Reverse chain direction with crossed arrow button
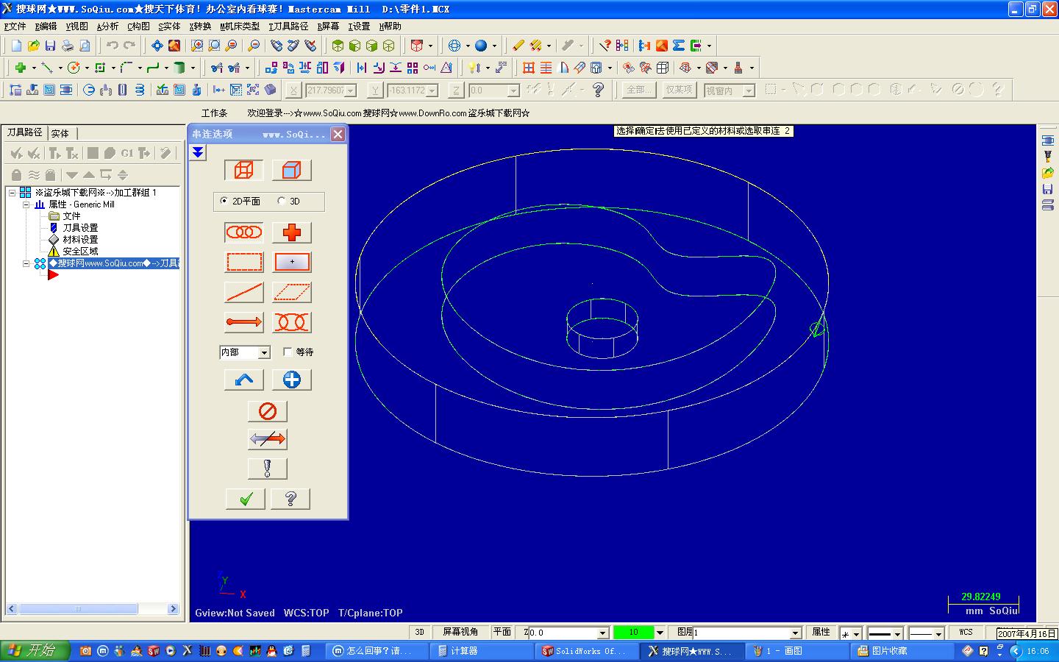Viewport: 1059px width, 662px height. click(x=268, y=439)
